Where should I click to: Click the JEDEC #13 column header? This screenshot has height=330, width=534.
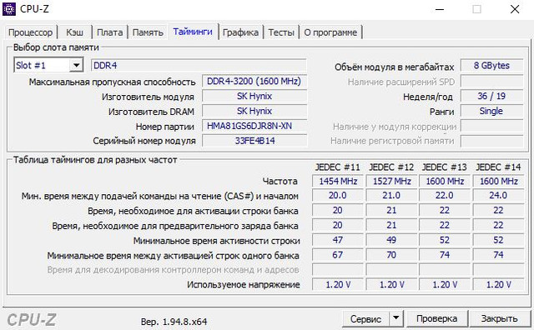[x=445, y=167]
